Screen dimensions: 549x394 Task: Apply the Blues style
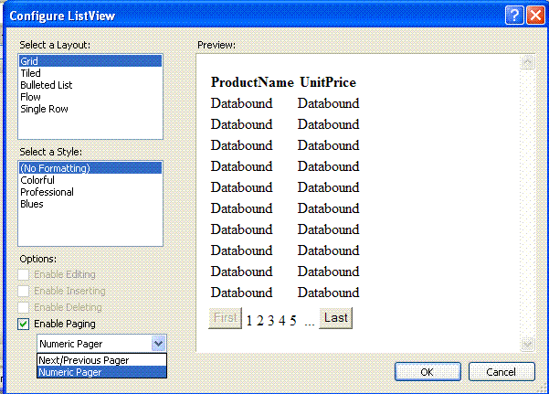click(32, 204)
